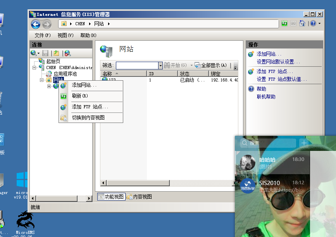The width and height of the screenshot is (336, 237).
Task: Open the Help question-mark icon in the top toolbar
Action: 313,23
